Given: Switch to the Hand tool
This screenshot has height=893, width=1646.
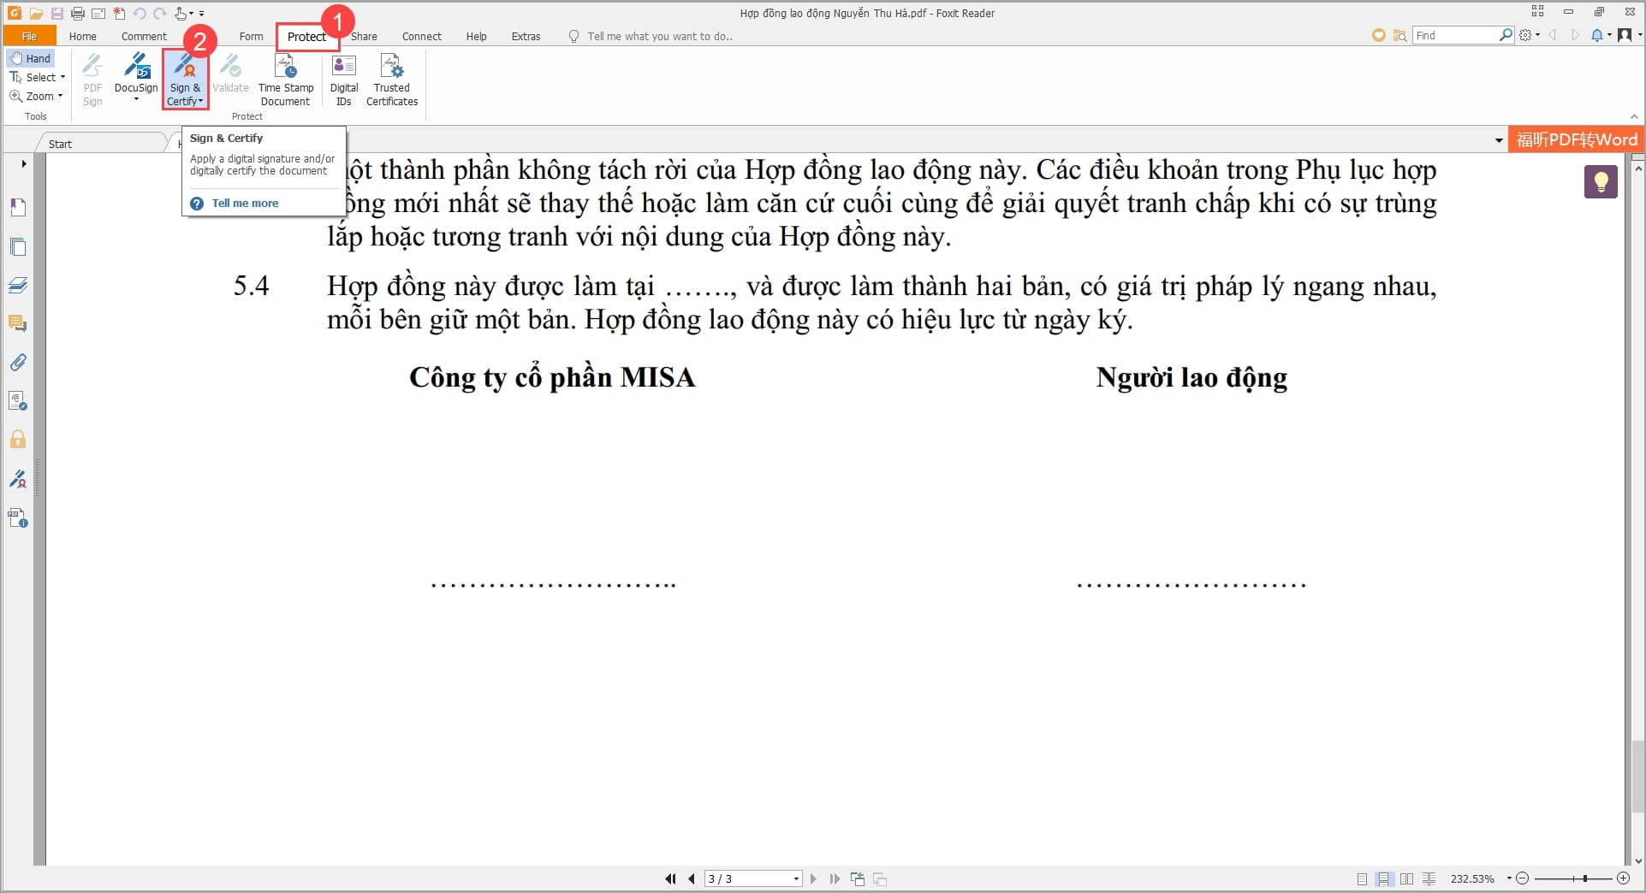Looking at the screenshot, I should click(31, 57).
